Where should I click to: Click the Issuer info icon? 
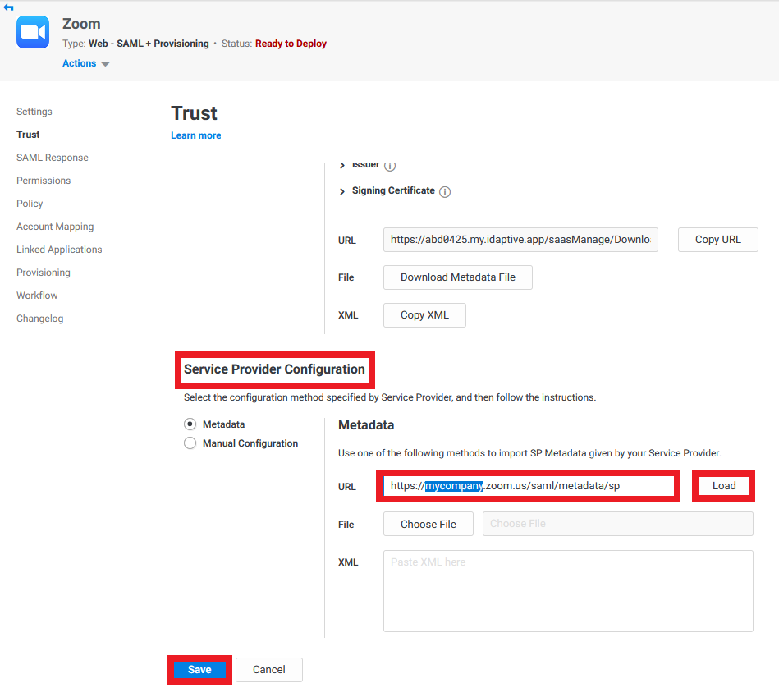390,165
